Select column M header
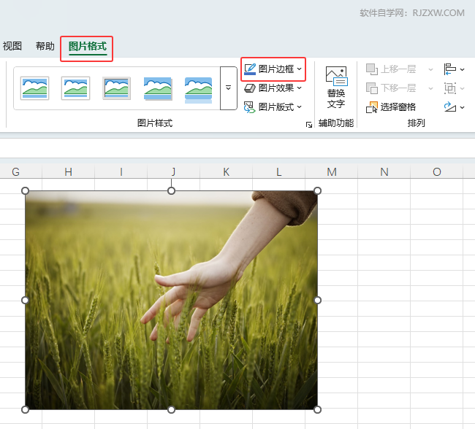 [332, 172]
